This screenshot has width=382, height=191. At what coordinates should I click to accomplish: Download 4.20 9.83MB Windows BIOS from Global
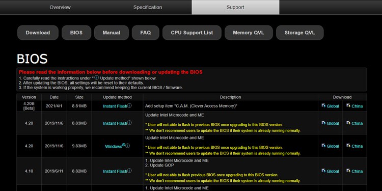pos(333,146)
